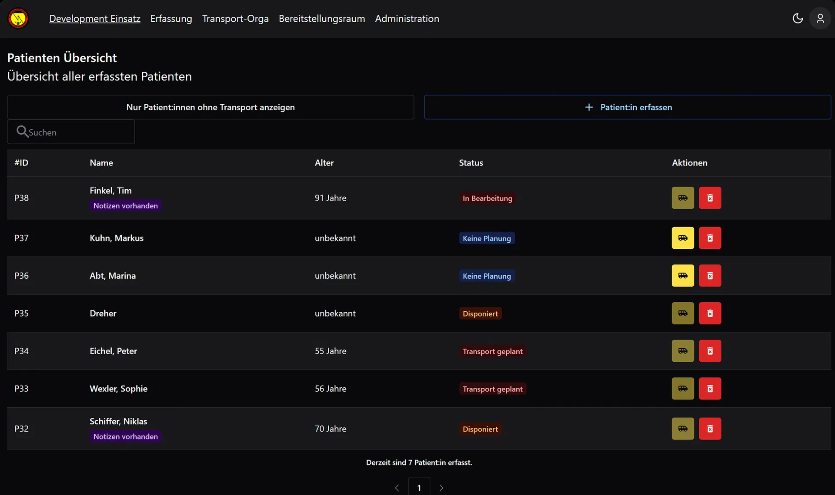This screenshot has width=835, height=495.
Task: Click the Alter column header
Action: [x=324, y=163]
